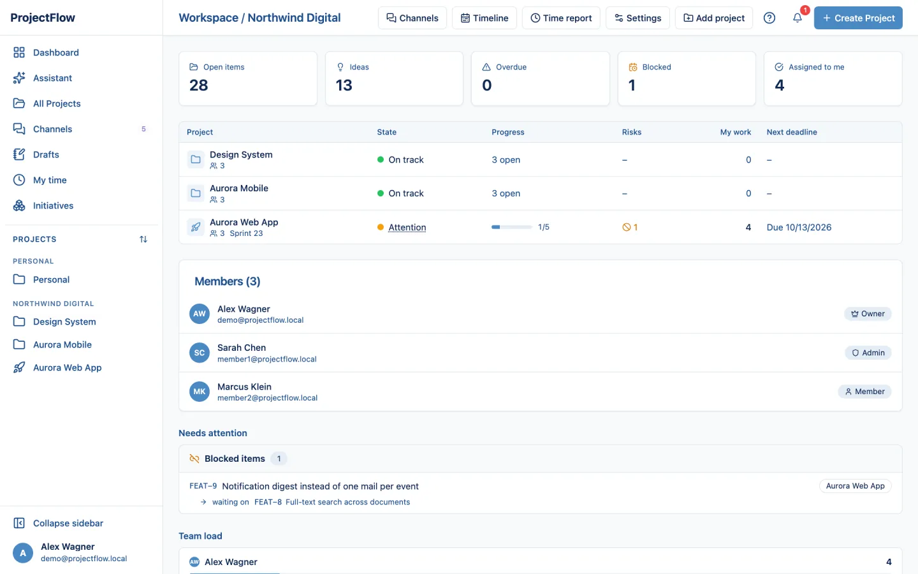Image resolution: width=918 pixels, height=574 pixels.
Task: Open Alex Wagner user profile avatar
Action: tap(23, 552)
